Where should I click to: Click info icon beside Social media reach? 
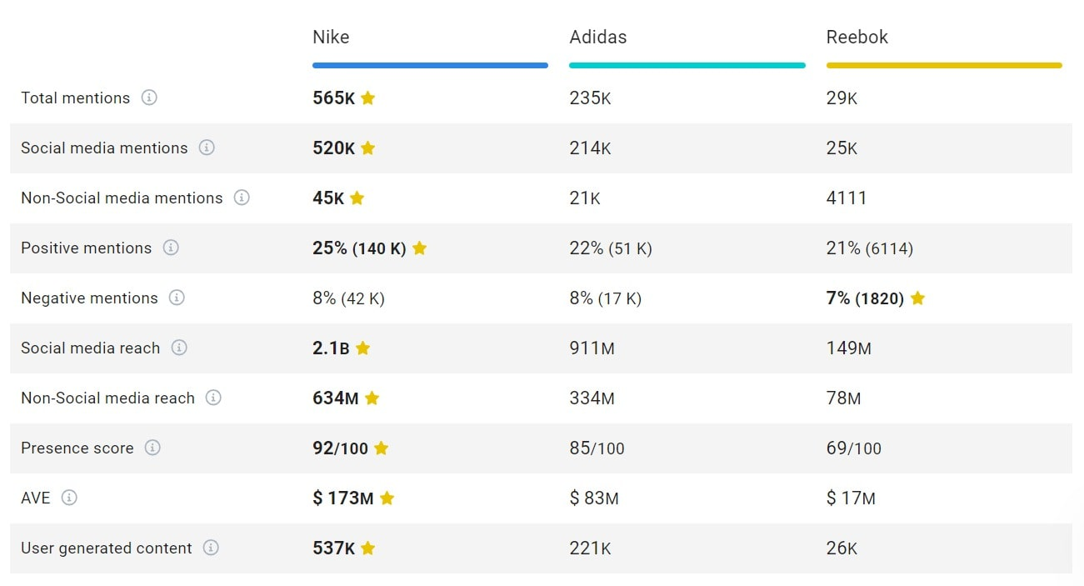179,348
